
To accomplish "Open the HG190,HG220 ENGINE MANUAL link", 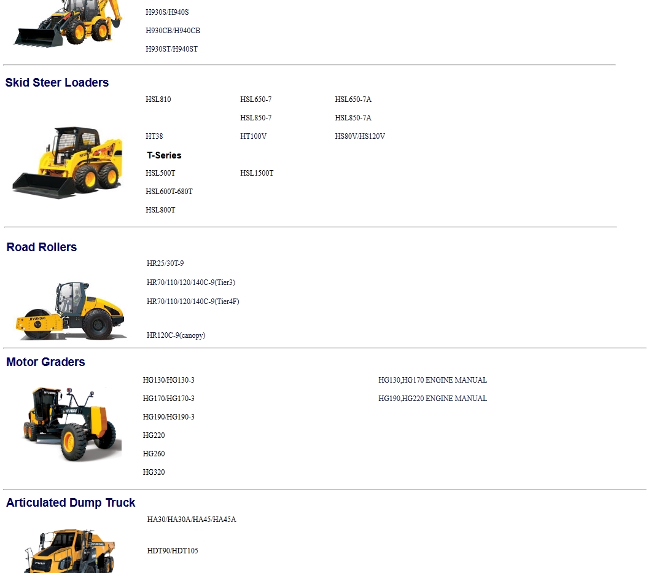I will coord(432,398).
